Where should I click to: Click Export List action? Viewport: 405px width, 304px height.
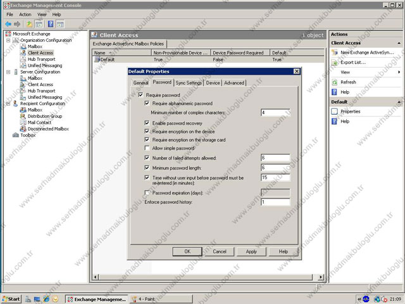[x=353, y=62]
